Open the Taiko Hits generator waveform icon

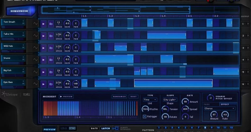click(x=35, y=36)
